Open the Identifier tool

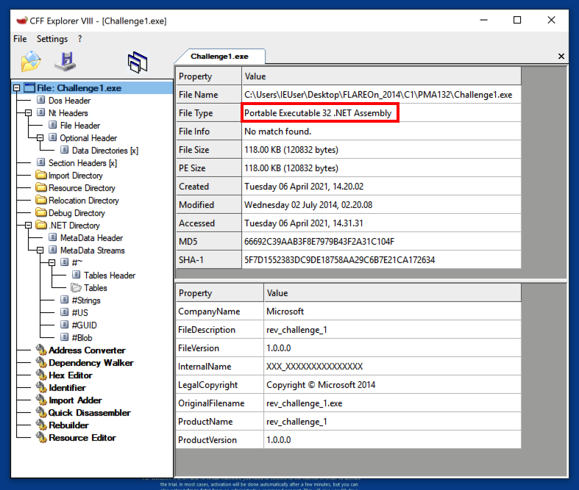coord(67,388)
